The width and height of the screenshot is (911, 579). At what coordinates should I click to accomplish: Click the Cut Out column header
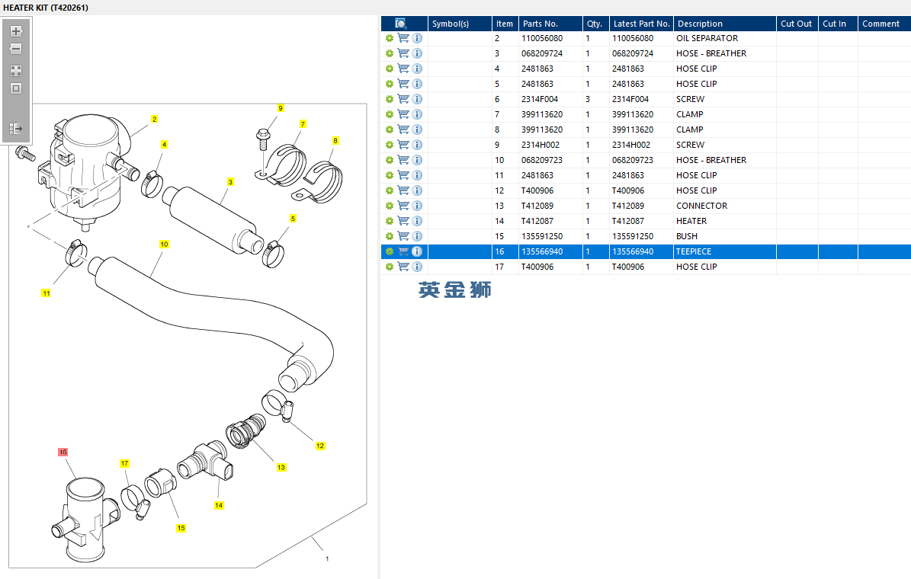click(797, 24)
